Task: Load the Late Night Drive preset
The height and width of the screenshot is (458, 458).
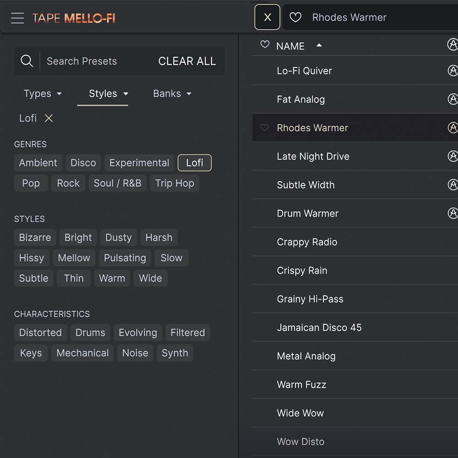Action: [x=355, y=156]
